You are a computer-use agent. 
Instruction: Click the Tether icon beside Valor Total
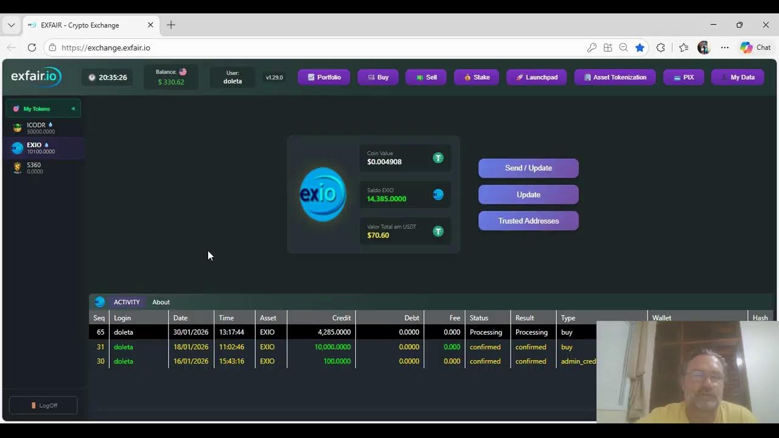pyautogui.click(x=438, y=231)
